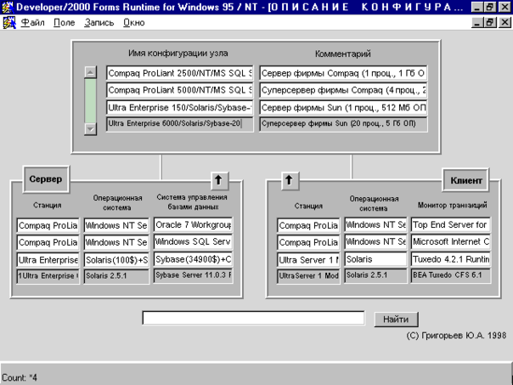Click server station field 'Ultra Enterprise' third row

pos(48,260)
